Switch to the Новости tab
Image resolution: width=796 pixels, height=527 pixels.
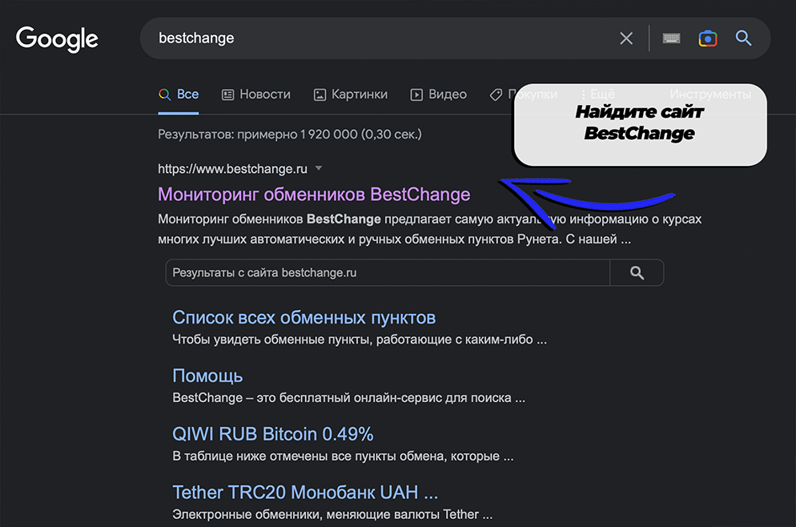[256, 95]
